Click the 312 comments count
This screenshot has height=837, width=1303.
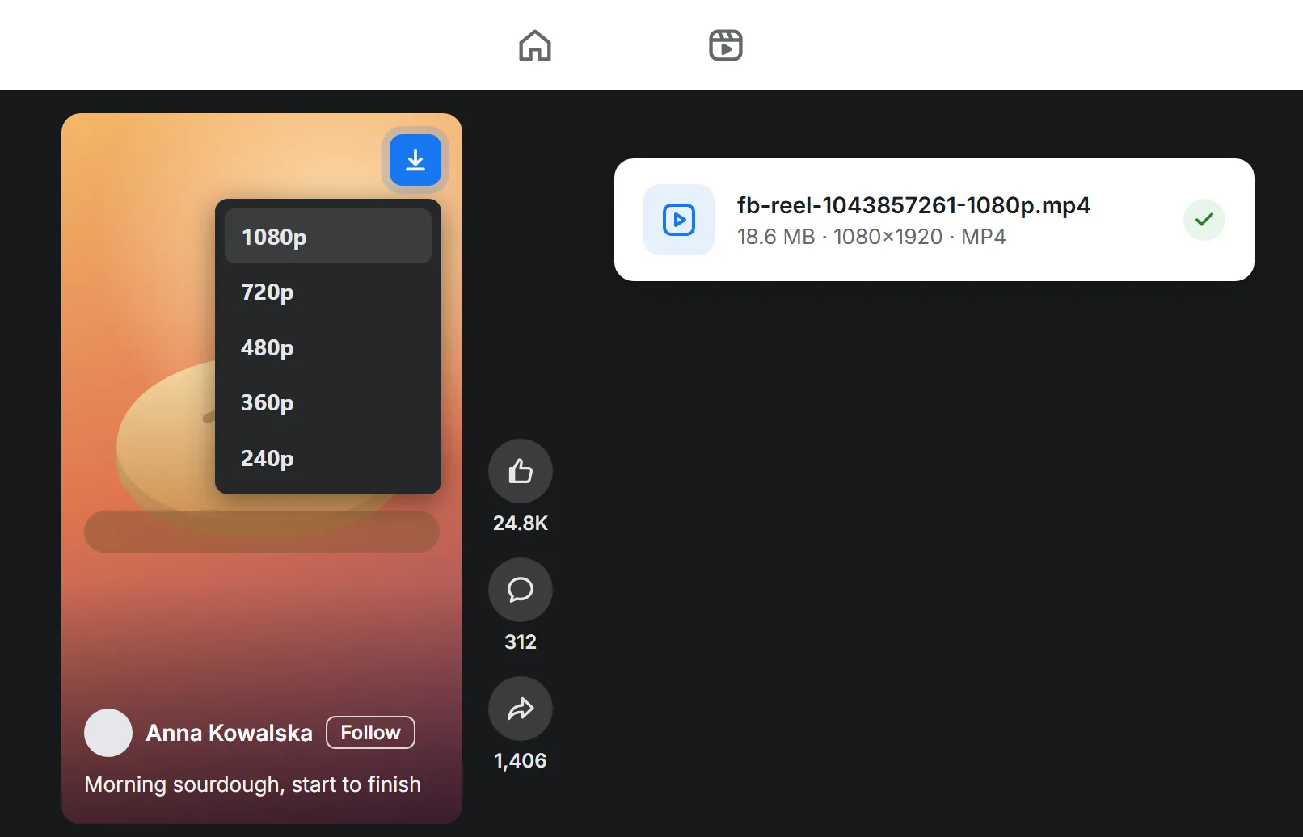[x=521, y=641]
